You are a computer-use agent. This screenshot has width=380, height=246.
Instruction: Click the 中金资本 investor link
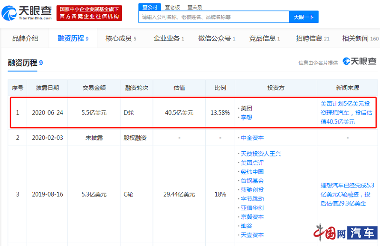(x=252, y=138)
